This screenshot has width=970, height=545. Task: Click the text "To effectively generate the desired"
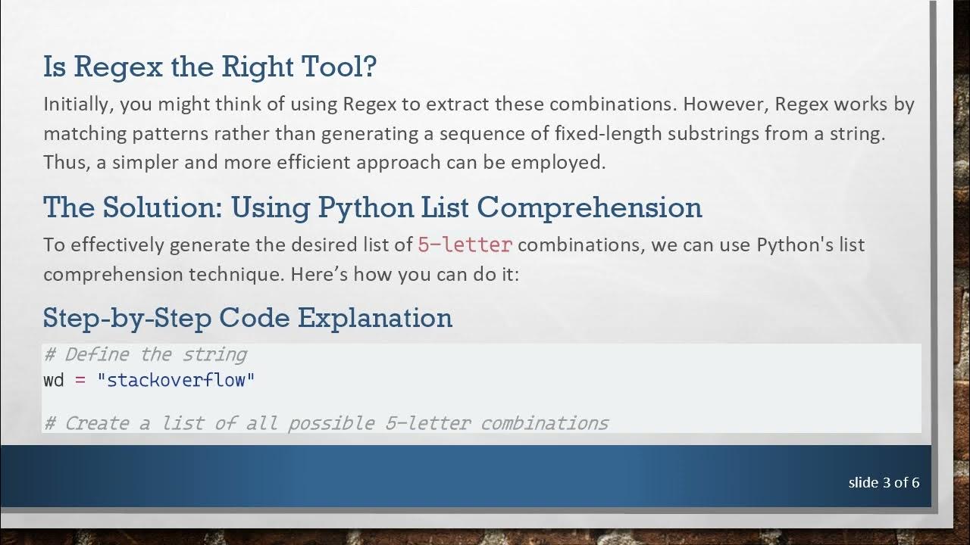coord(227,245)
